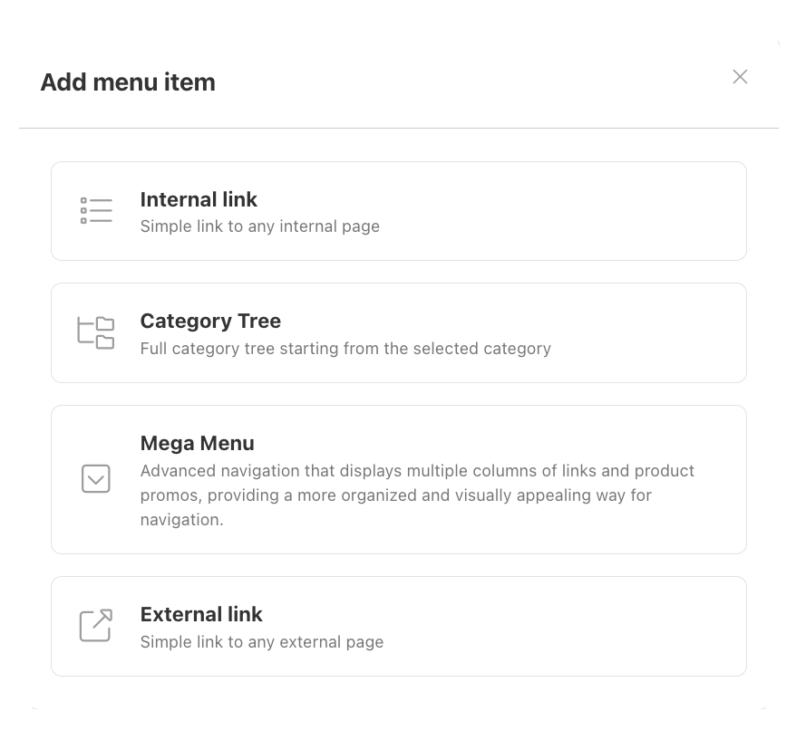Click "Full category tree starting from" description
The height and width of the screenshot is (730, 796).
coord(345,349)
